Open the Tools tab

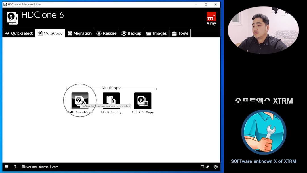[180, 33]
